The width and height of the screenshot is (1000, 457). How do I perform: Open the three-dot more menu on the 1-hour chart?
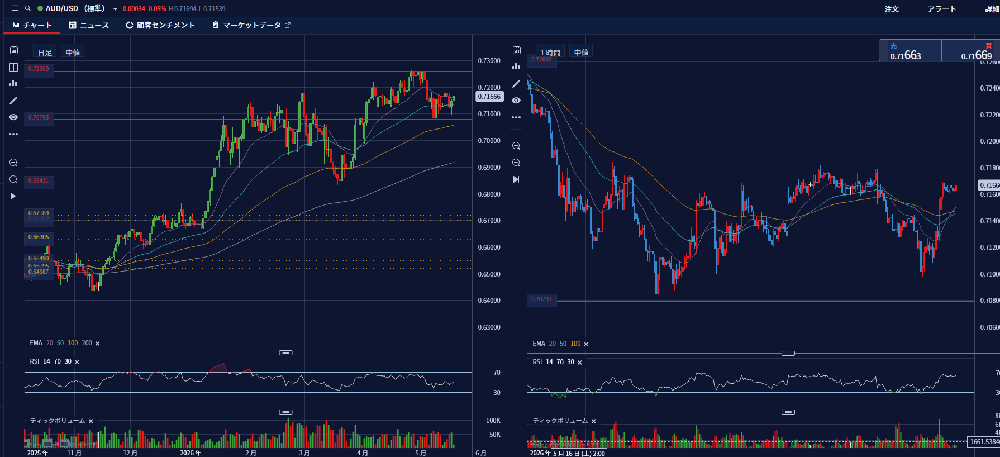pyautogui.click(x=516, y=117)
